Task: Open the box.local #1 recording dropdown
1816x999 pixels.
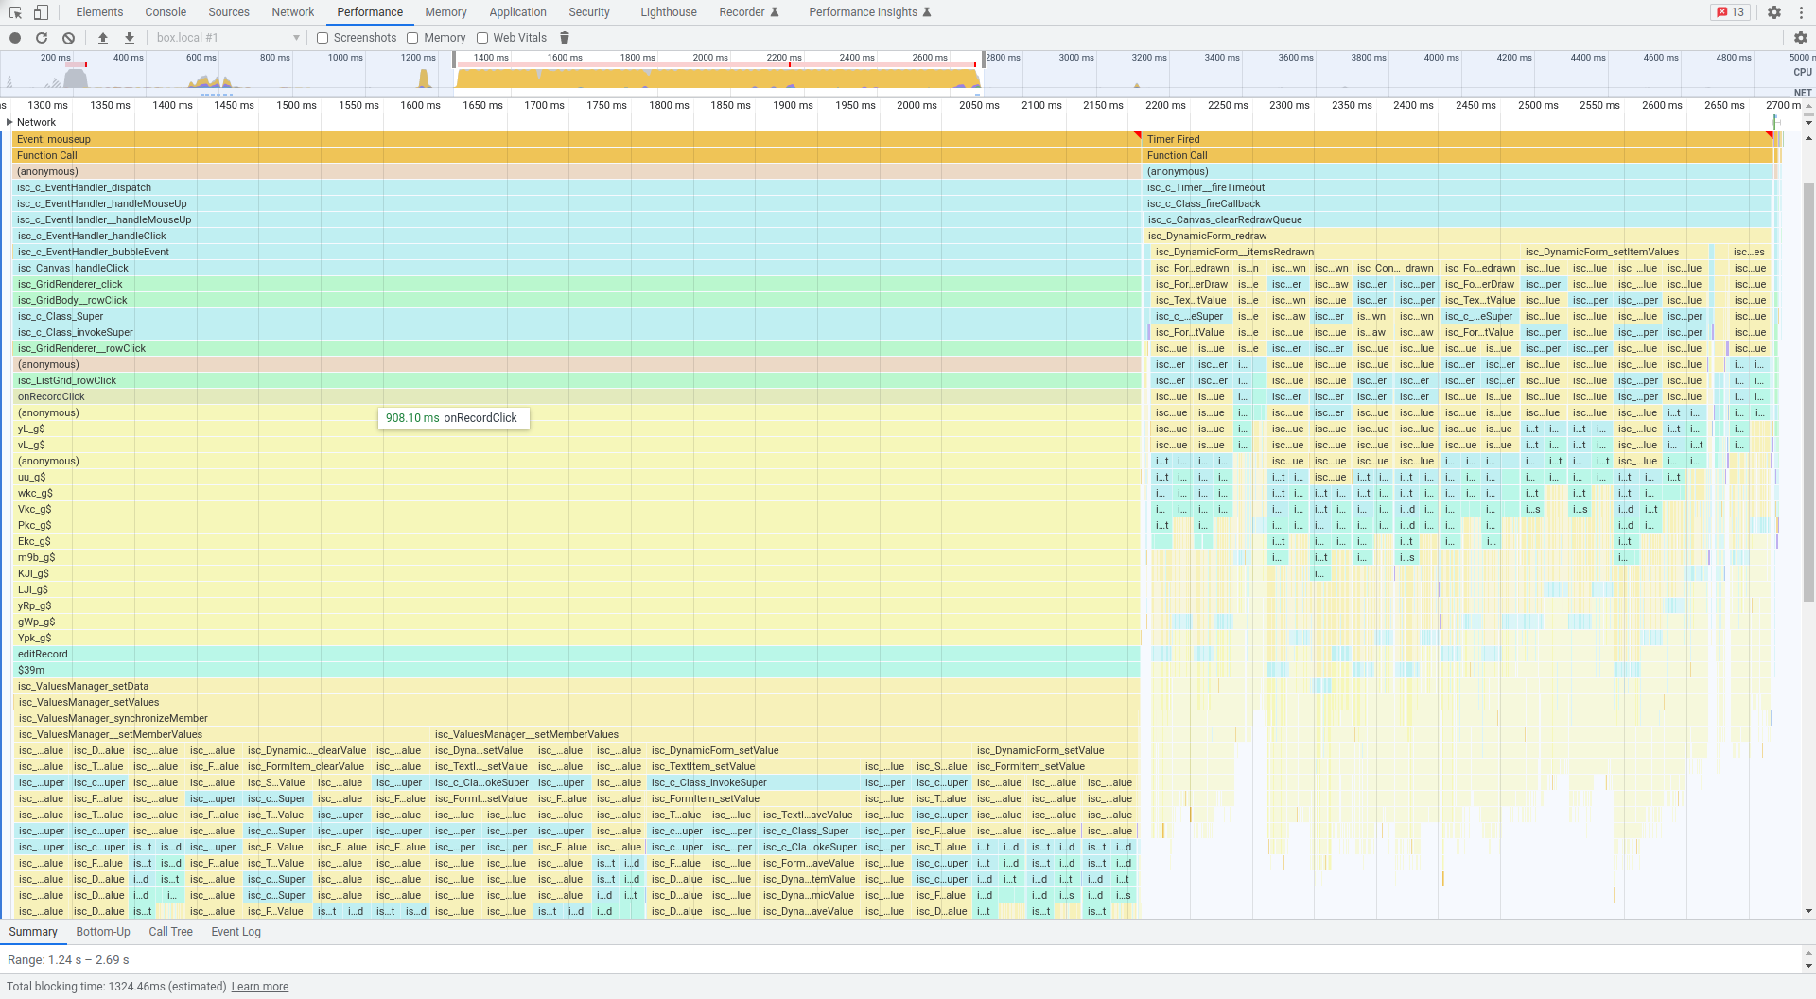Action: tap(227, 38)
